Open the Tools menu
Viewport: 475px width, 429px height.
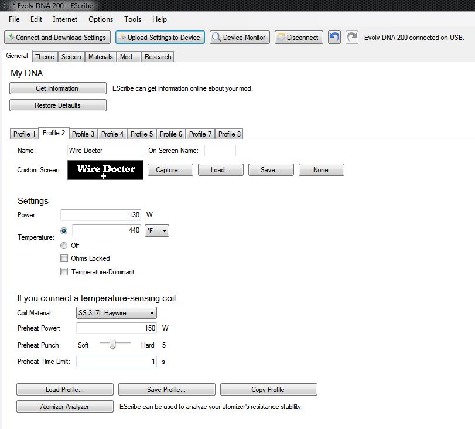[132, 19]
